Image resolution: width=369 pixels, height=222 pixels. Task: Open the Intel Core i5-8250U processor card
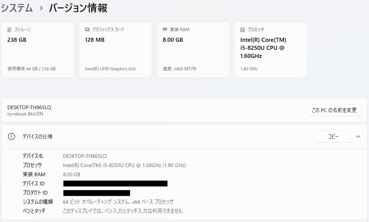point(270,49)
